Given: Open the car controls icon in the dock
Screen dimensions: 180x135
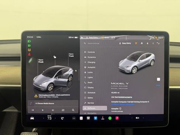Looking at the screenshot, I should (32, 118).
